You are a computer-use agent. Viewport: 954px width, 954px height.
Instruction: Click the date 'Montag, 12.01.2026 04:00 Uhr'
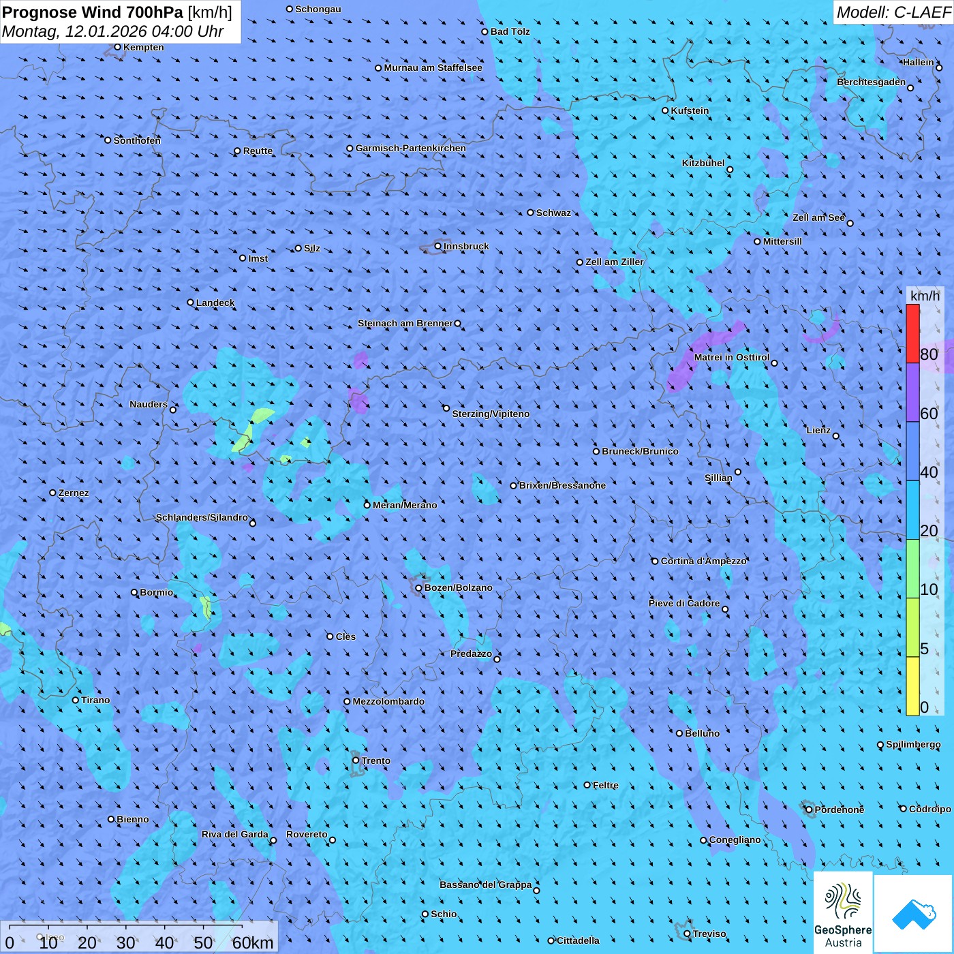113,31
